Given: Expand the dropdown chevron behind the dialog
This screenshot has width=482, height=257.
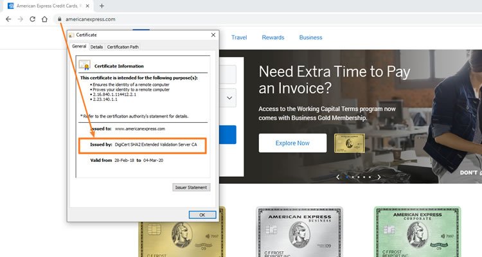Looking at the screenshot, I should (x=229, y=98).
